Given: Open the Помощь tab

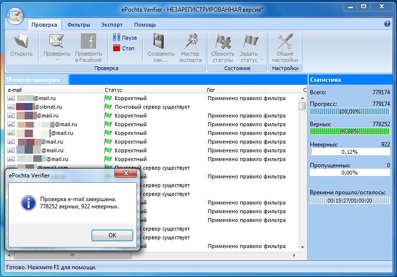Looking at the screenshot, I should [x=145, y=25].
